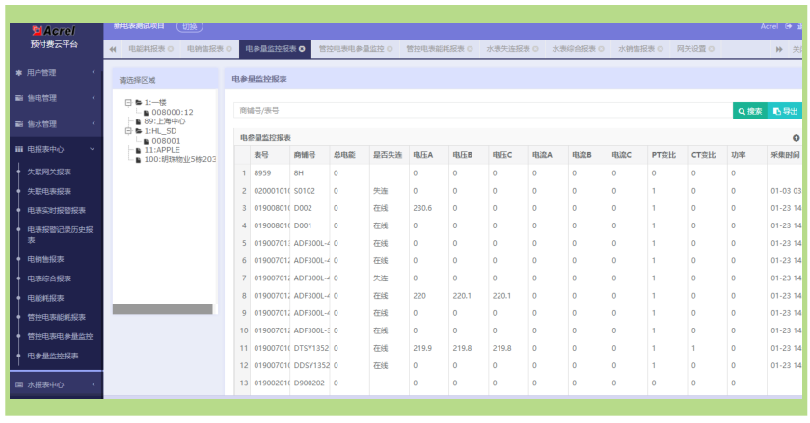This screenshot has height=423, width=810.
Task: Click the Acrel logo in the sidebar
Action: (x=54, y=31)
